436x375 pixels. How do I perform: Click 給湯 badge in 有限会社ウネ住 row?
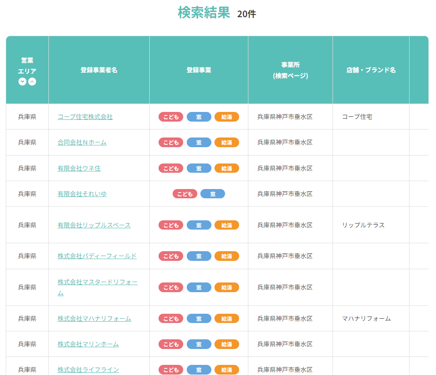(227, 168)
